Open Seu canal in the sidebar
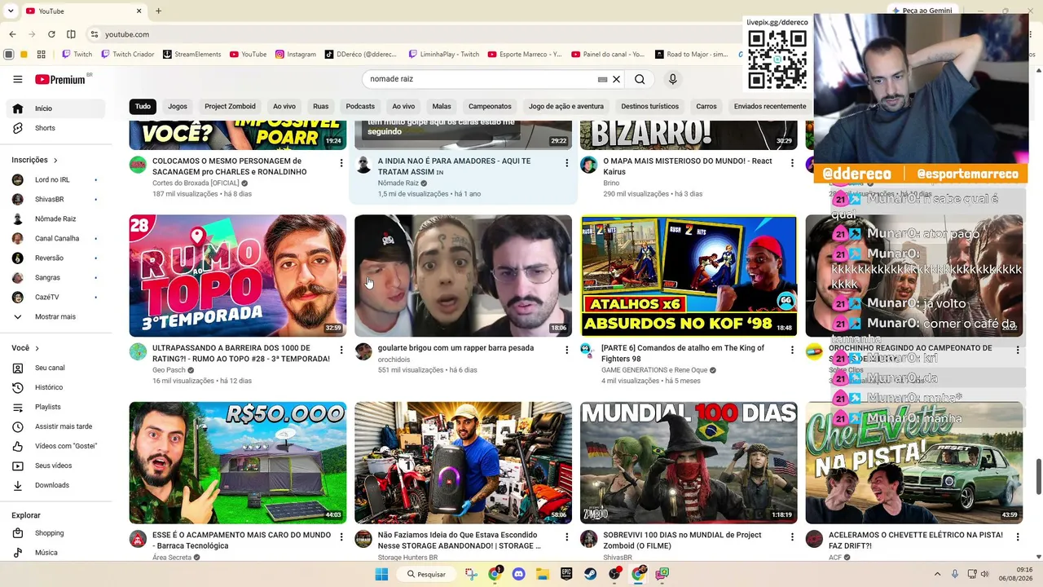This screenshot has height=587, width=1043. [x=55, y=368]
